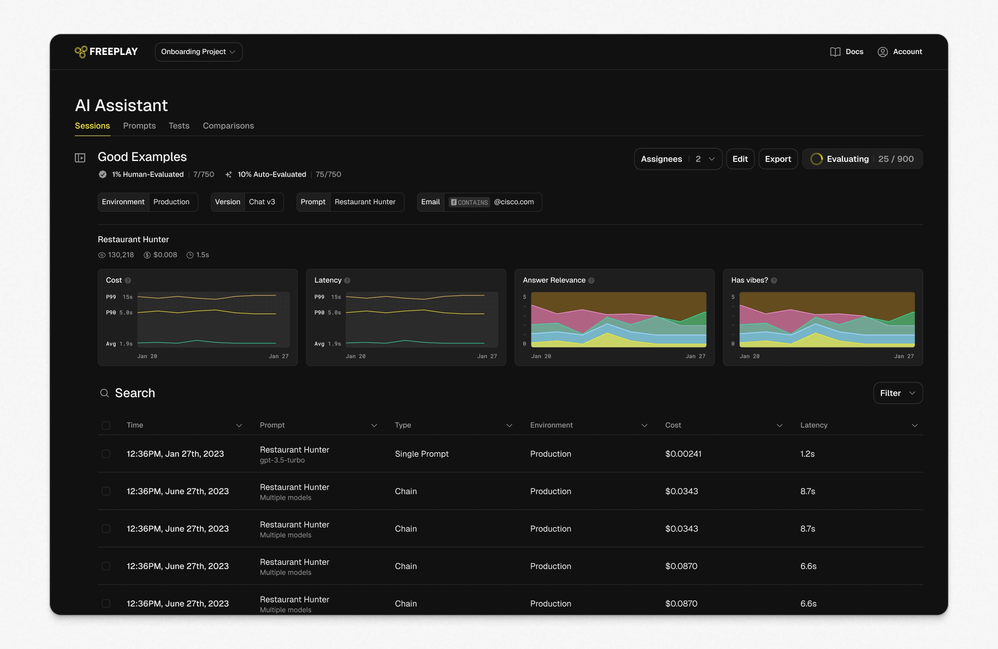Click the Edit button

click(x=740, y=159)
